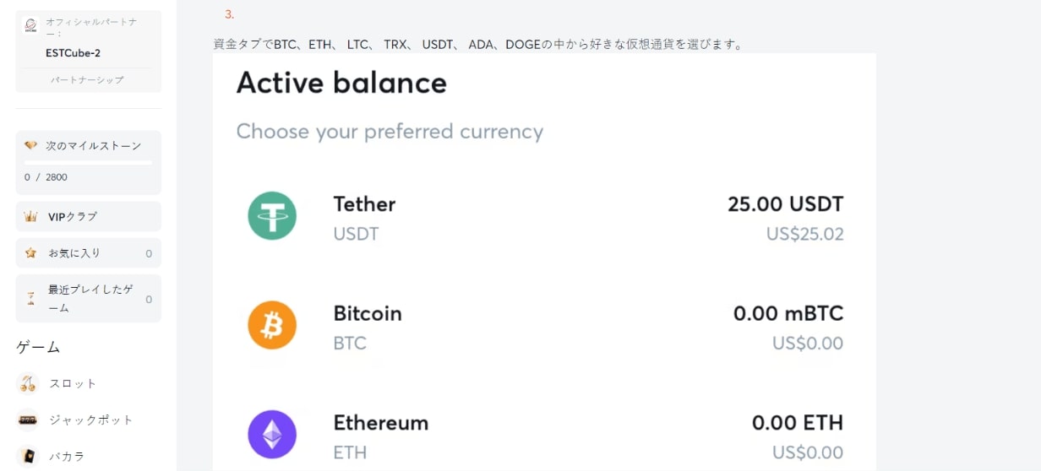1041x471 pixels.
Task: Click the orange Bitcoin coin icon
Action: click(x=272, y=325)
